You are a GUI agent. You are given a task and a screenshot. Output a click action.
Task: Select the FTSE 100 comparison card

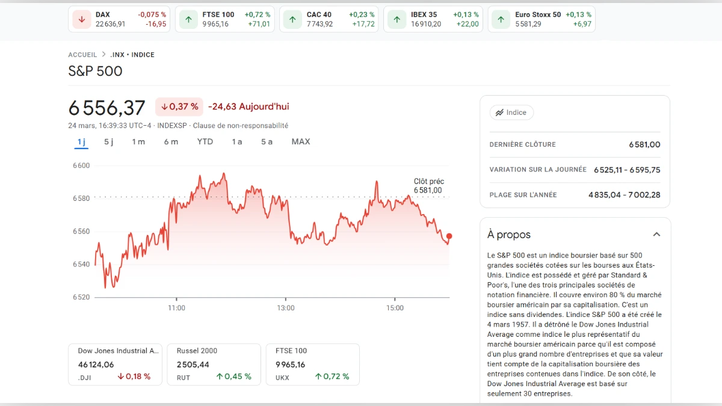pos(312,364)
